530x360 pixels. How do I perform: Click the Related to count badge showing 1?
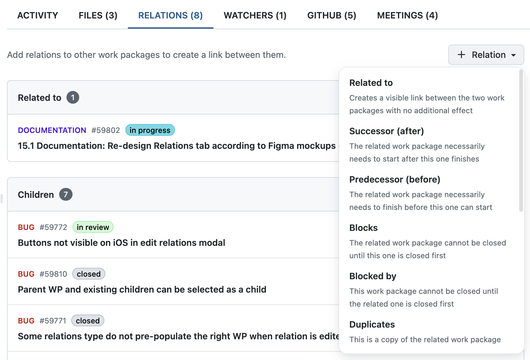tap(73, 98)
